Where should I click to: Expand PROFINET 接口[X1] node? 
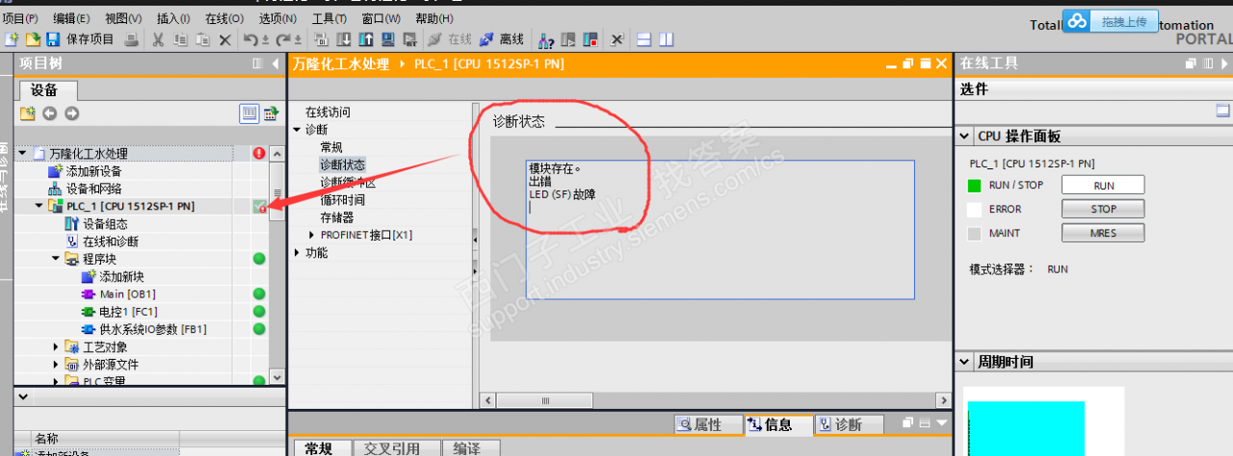point(311,235)
